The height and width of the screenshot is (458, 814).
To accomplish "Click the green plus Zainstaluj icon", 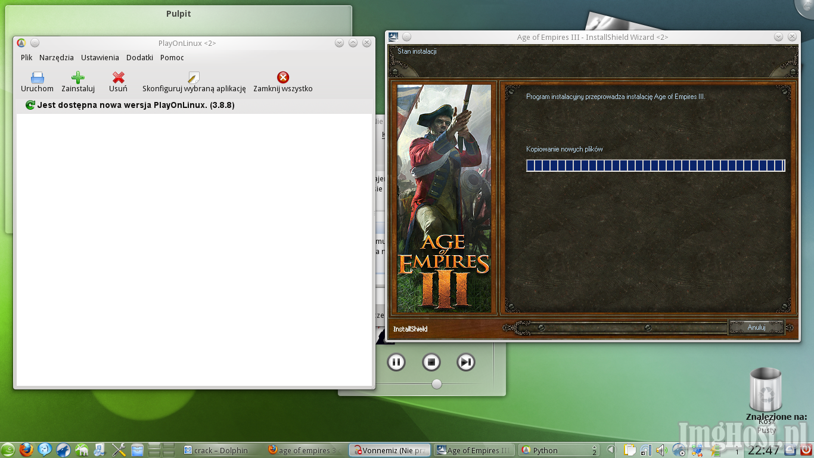I will [x=78, y=78].
